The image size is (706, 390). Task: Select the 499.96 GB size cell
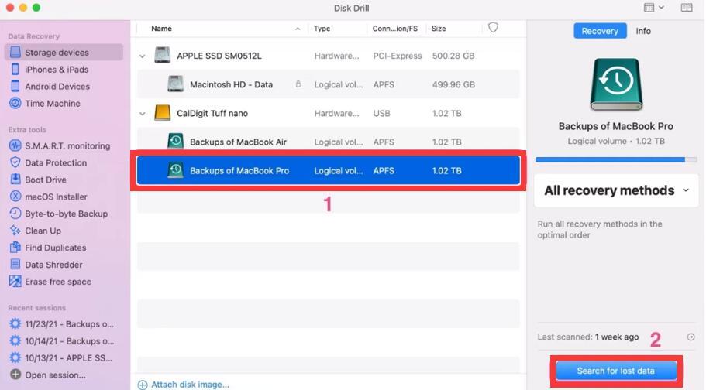pyautogui.click(x=453, y=84)
